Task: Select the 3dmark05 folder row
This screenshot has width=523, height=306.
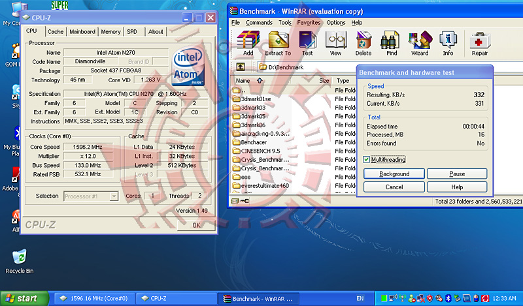Action: click(249, 116)
